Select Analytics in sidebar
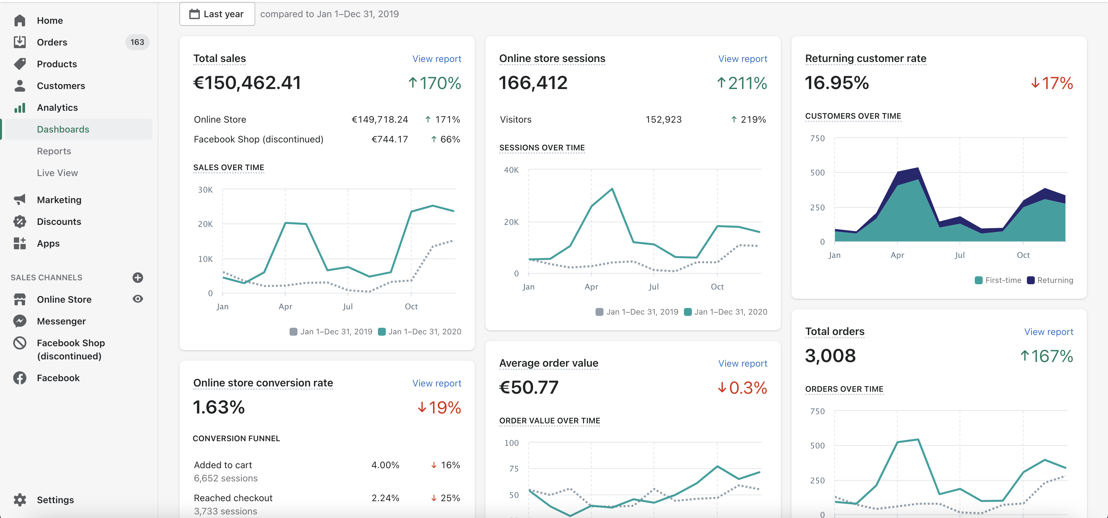This screenshot has width=1108, height=518. (57, 107)
